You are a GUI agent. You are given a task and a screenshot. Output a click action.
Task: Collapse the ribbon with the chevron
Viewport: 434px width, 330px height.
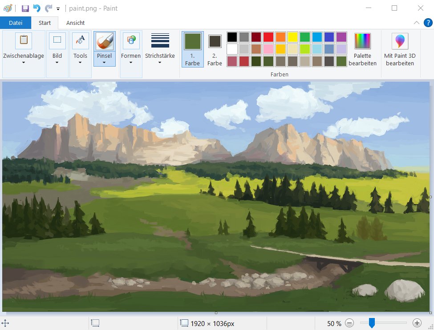(x=416, y=23)
